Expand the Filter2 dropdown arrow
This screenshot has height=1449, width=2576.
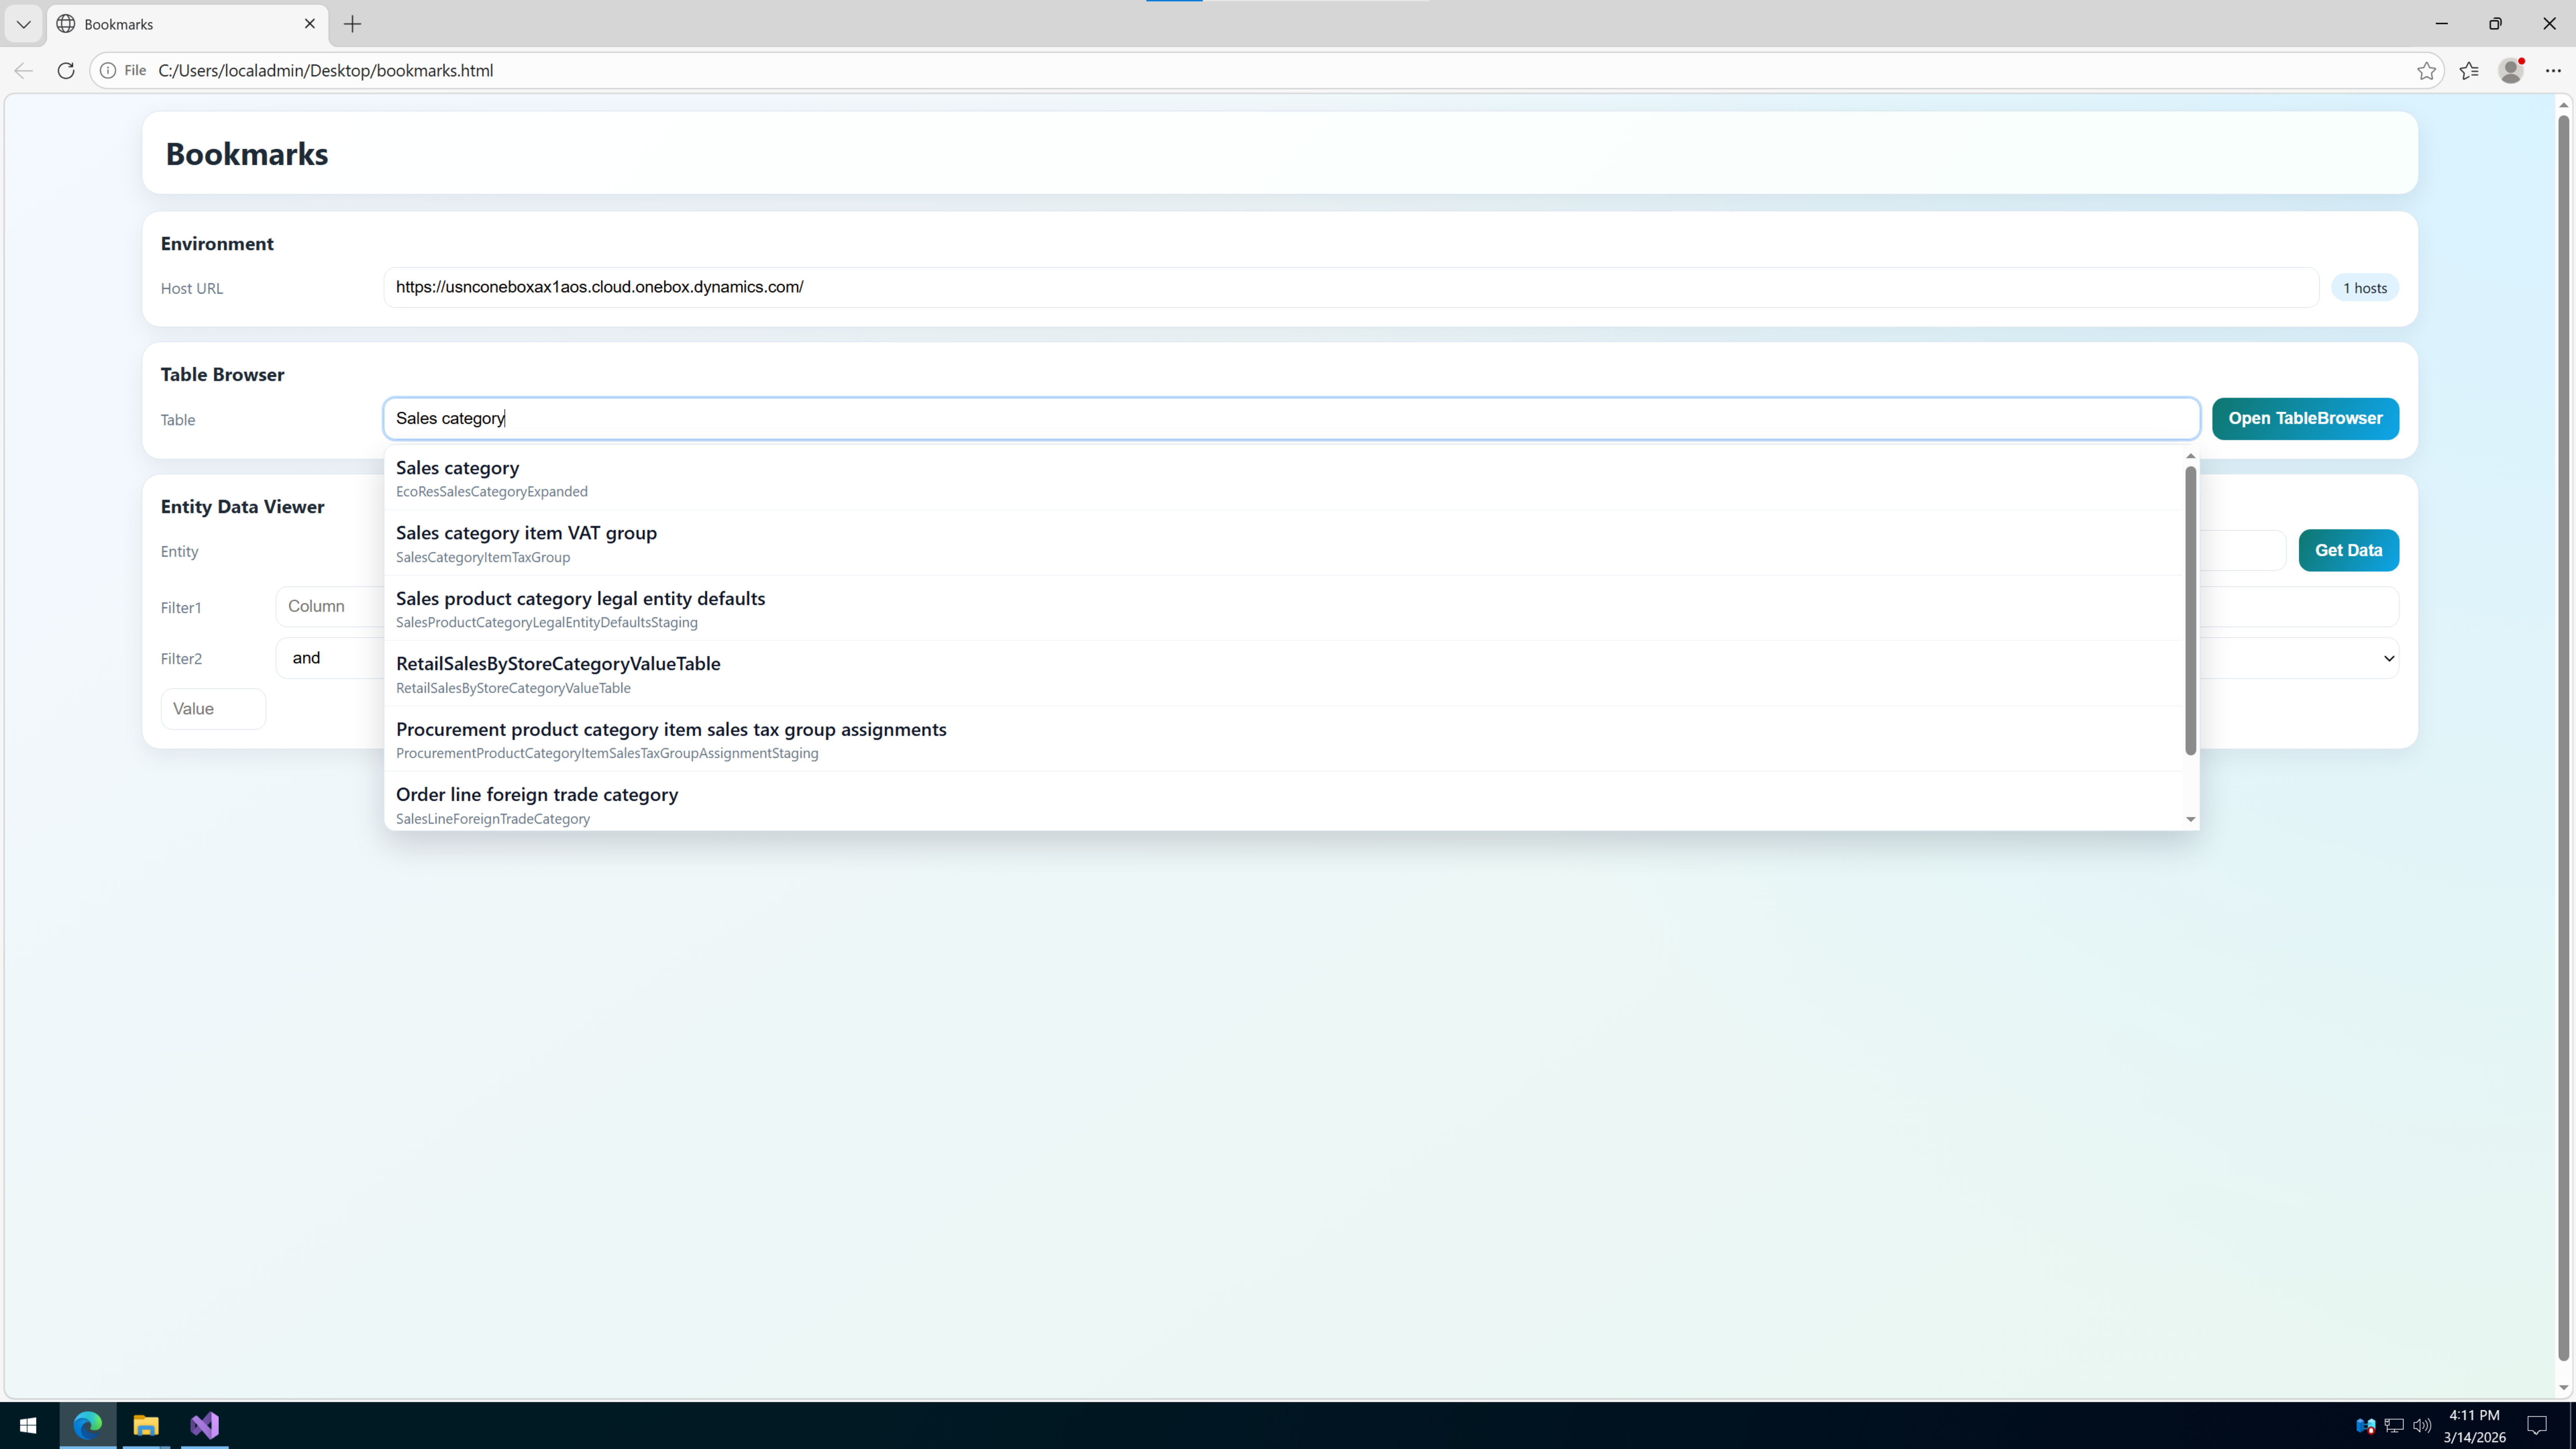pyautogui.click(x=2388, y=658)
